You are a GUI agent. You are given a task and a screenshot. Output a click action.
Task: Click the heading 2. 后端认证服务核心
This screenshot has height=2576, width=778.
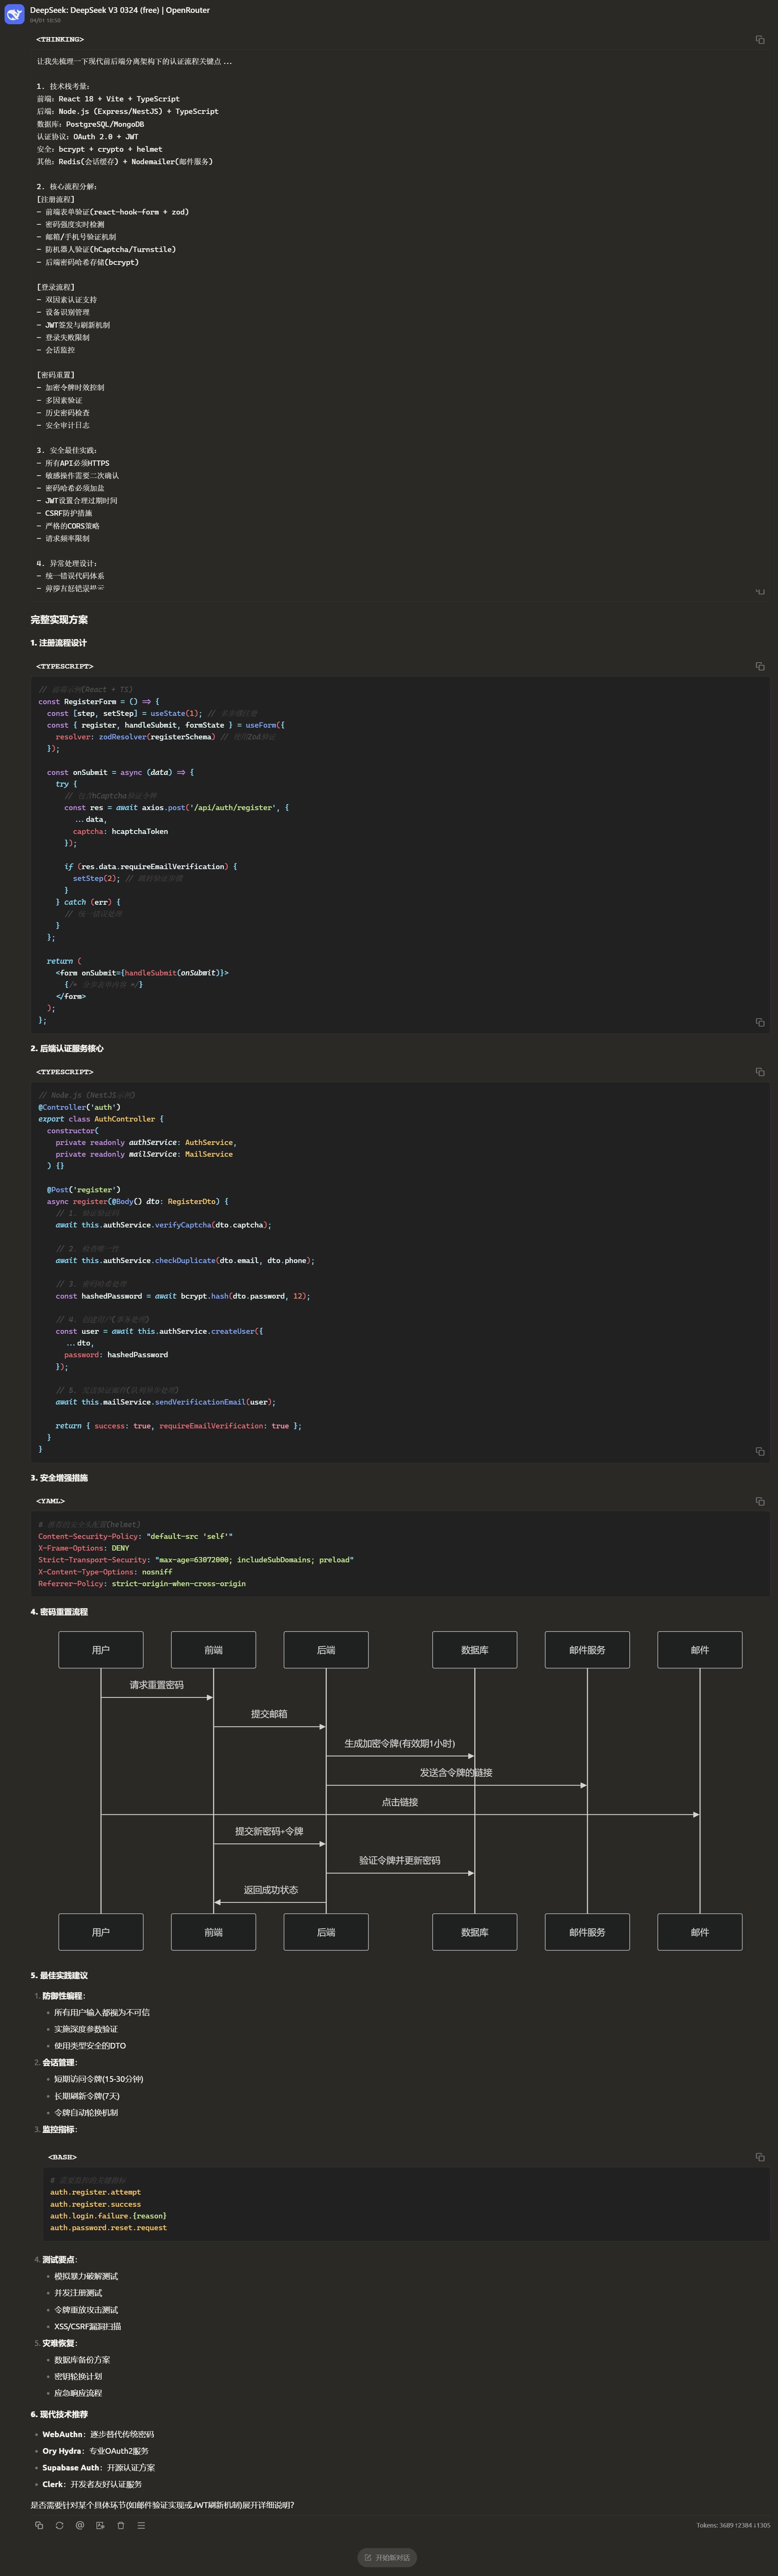tap(67, 1049)
